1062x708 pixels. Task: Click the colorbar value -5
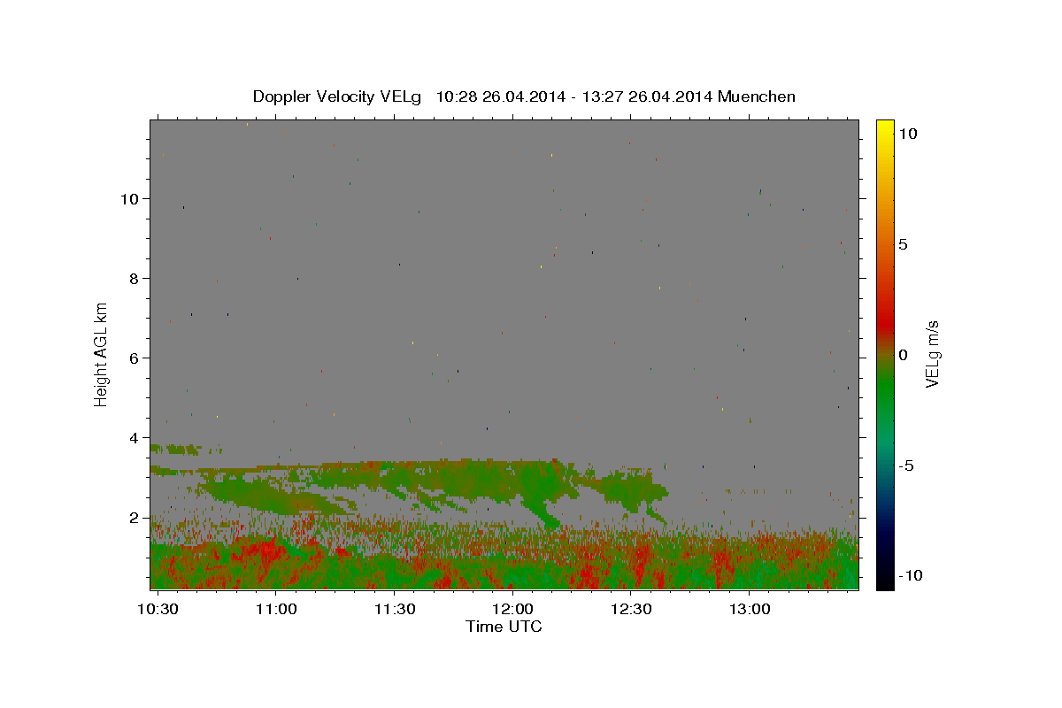906,466
